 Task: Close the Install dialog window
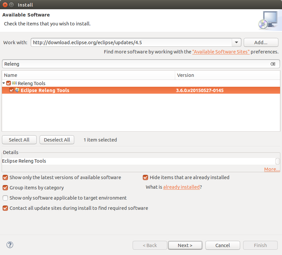pyautogui.click(x=5, y=5)
